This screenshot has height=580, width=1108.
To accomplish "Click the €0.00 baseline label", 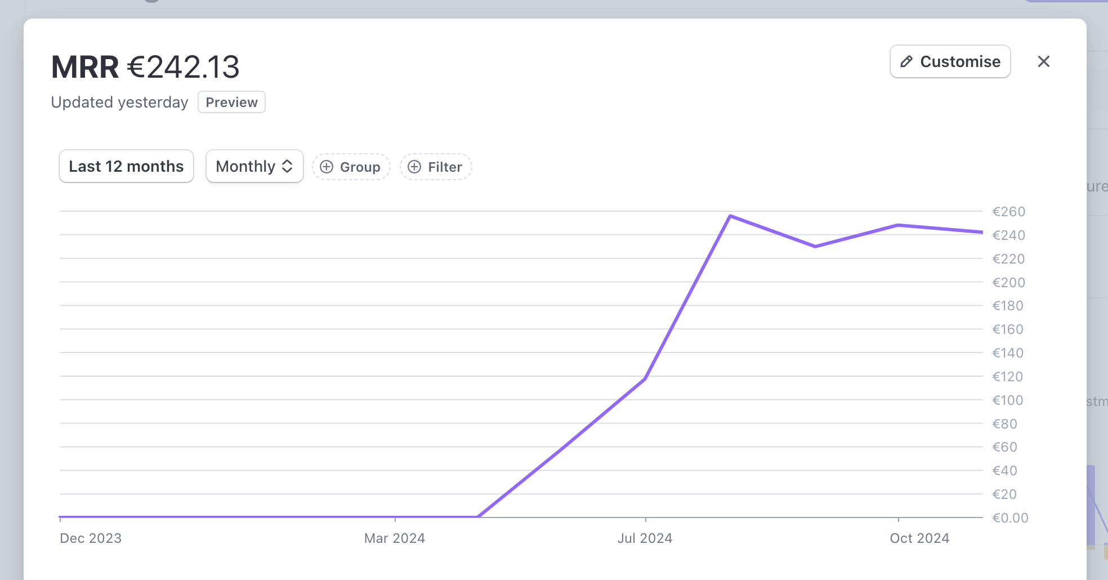I will point(1011,517).
